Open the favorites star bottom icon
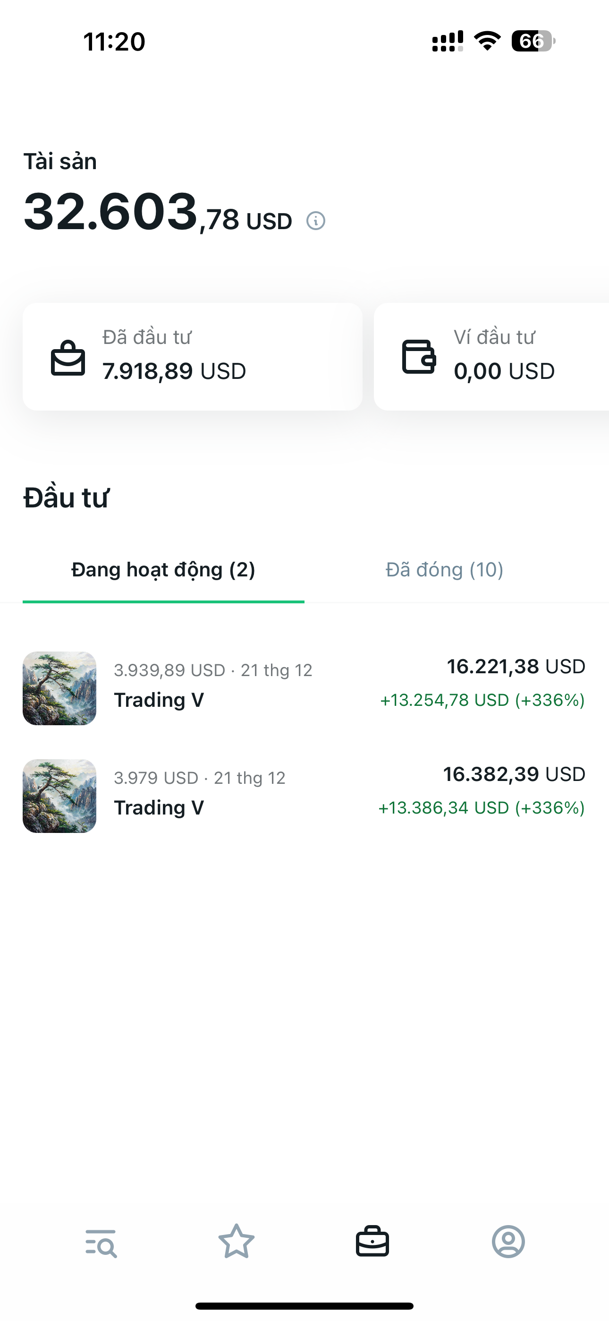This screenshot has width=609, height=1321. point(237,1242)
